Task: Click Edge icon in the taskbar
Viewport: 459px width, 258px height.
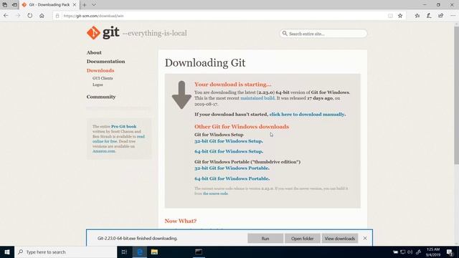Action: click(140, 252)
